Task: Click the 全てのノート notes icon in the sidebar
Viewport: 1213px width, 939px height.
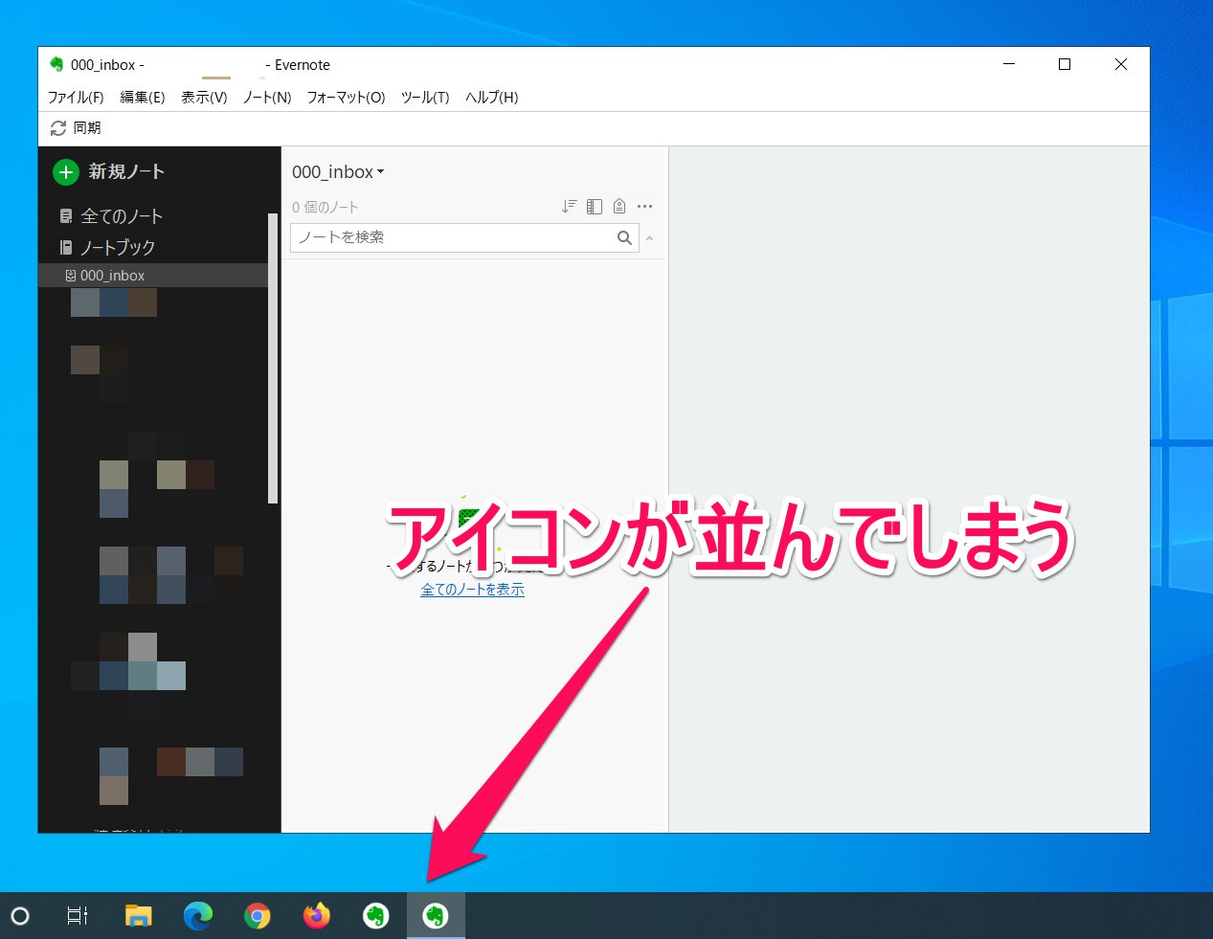Action: [66, 216]
